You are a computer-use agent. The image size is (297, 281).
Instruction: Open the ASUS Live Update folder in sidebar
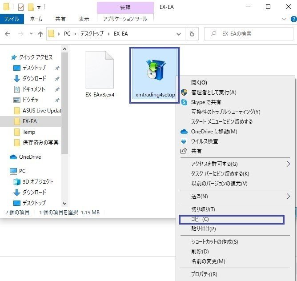tap(37, 110)
